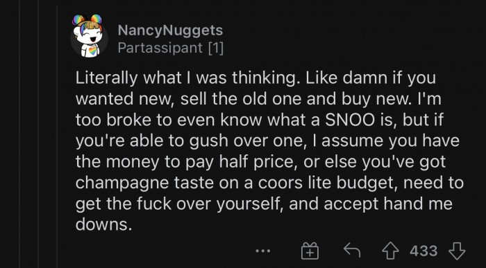The width and height of the screenshot is (486, 268).
Task: Tap the 433 vote score
Action: pos(424,251)
